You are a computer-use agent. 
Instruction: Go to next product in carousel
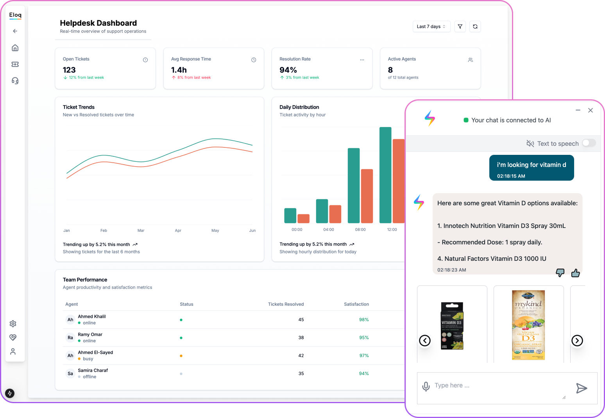click(577, 341)
